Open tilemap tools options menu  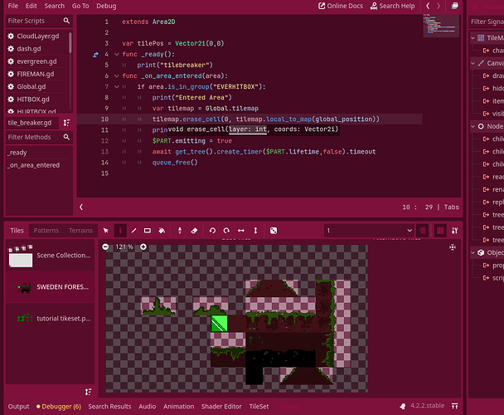[454, 231]
